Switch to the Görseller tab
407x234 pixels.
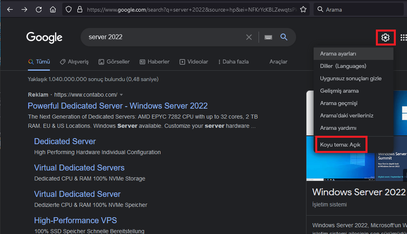coord(114,61)
